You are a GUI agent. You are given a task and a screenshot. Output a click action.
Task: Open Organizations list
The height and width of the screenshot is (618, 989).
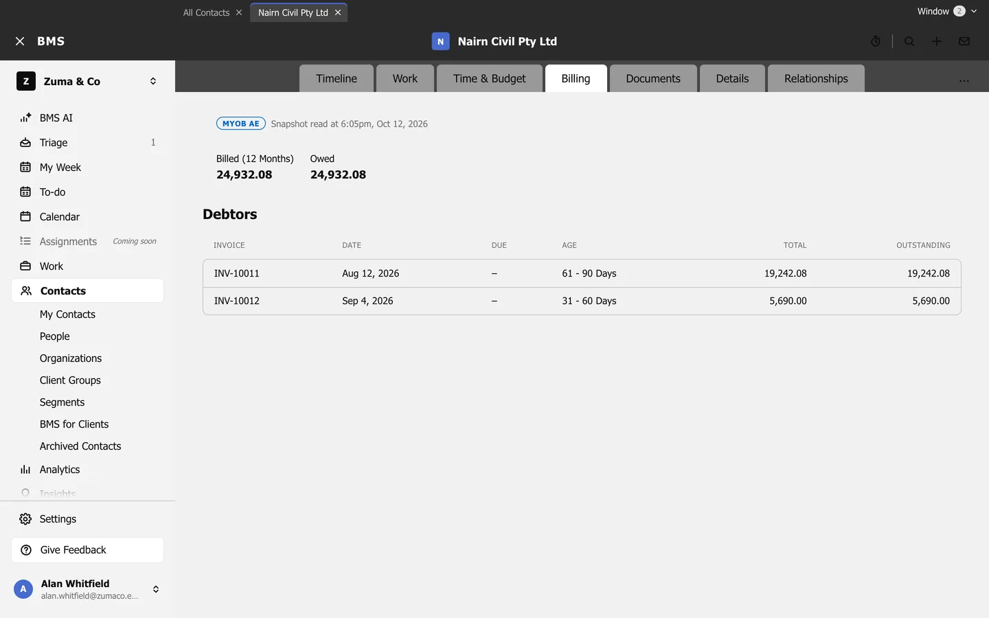(71, 358)
